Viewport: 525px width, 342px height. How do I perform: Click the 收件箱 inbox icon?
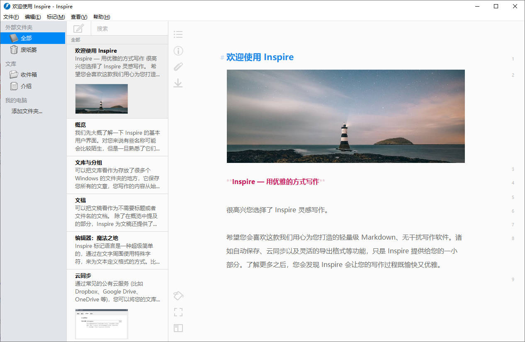14,75
